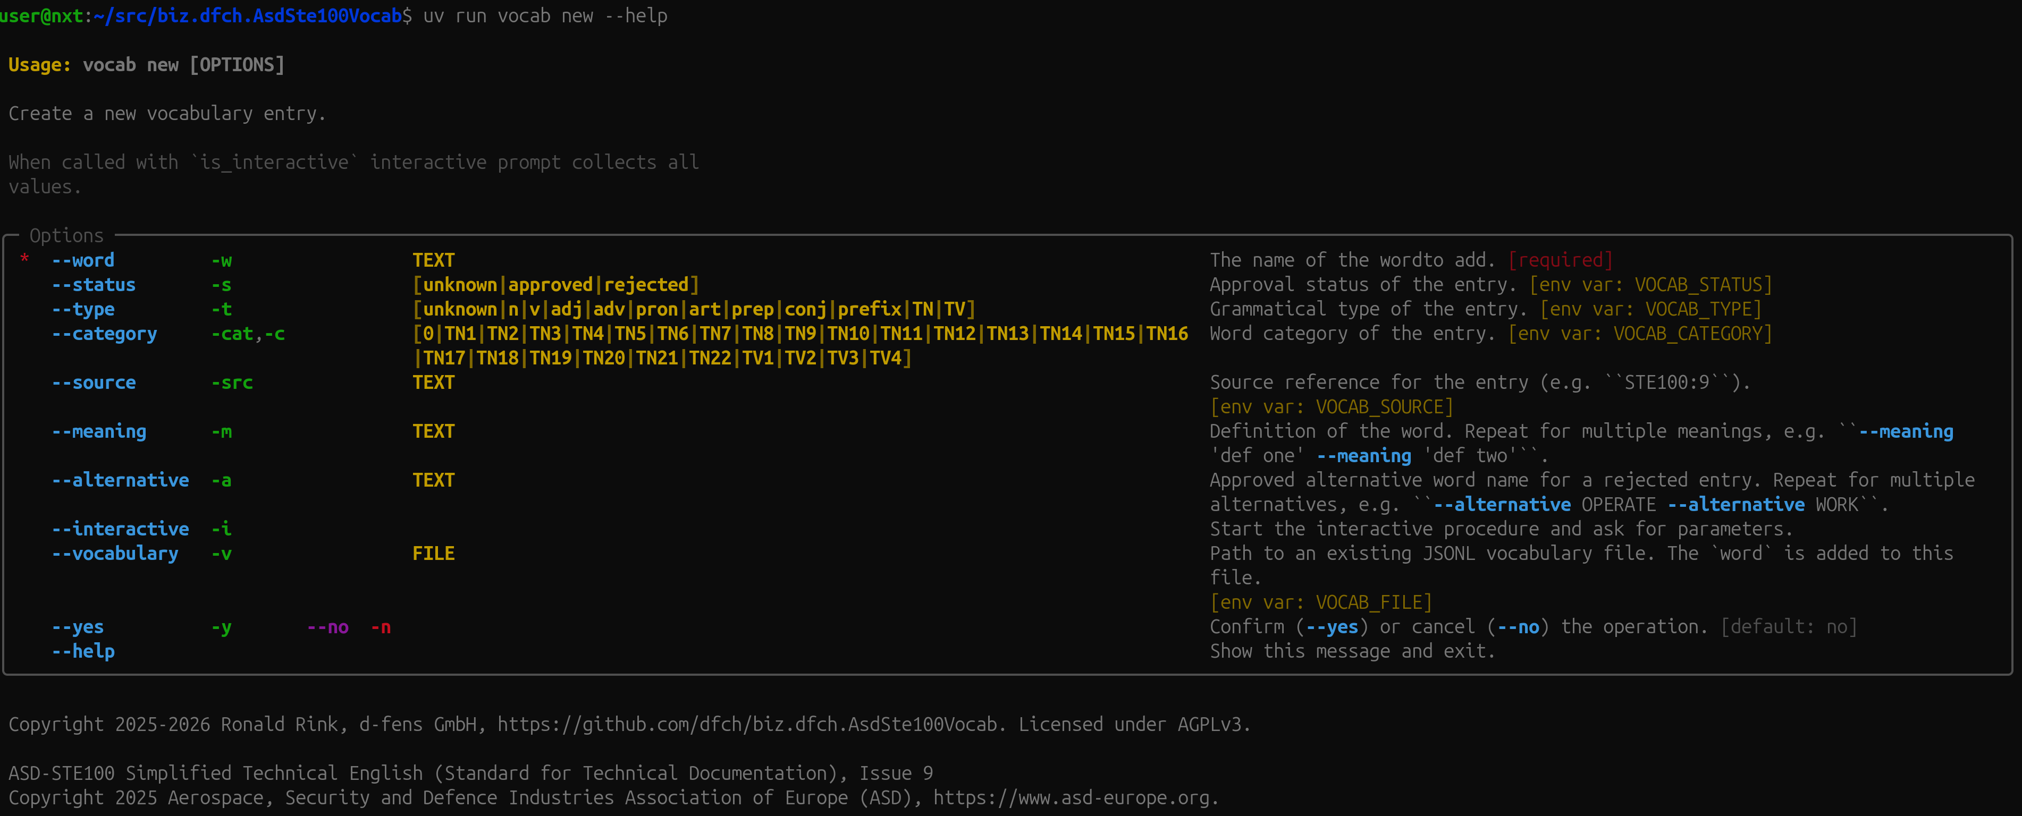This screenshot has height=816, width=2022.
Task: Click the red [required] tag
Action: click(x=1560, y=260)
